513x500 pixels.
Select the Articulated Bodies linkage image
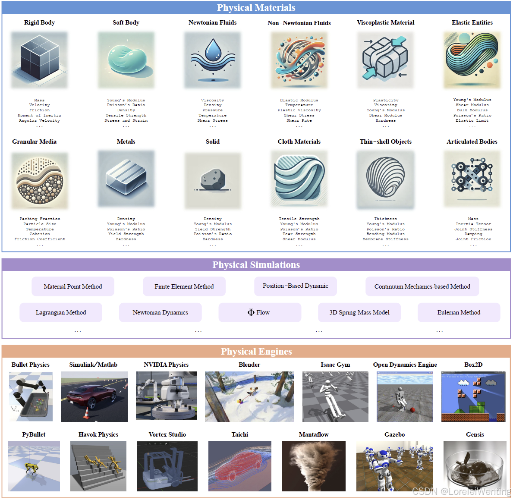[x=472, y=179]
